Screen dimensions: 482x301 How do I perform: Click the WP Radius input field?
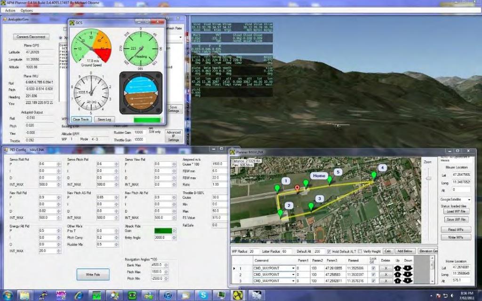point(253,252)
